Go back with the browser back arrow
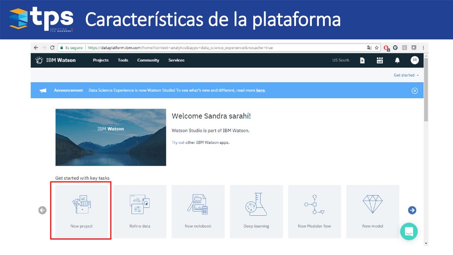The width and height of the screenshot is (453, 255). tap(36, 48)
